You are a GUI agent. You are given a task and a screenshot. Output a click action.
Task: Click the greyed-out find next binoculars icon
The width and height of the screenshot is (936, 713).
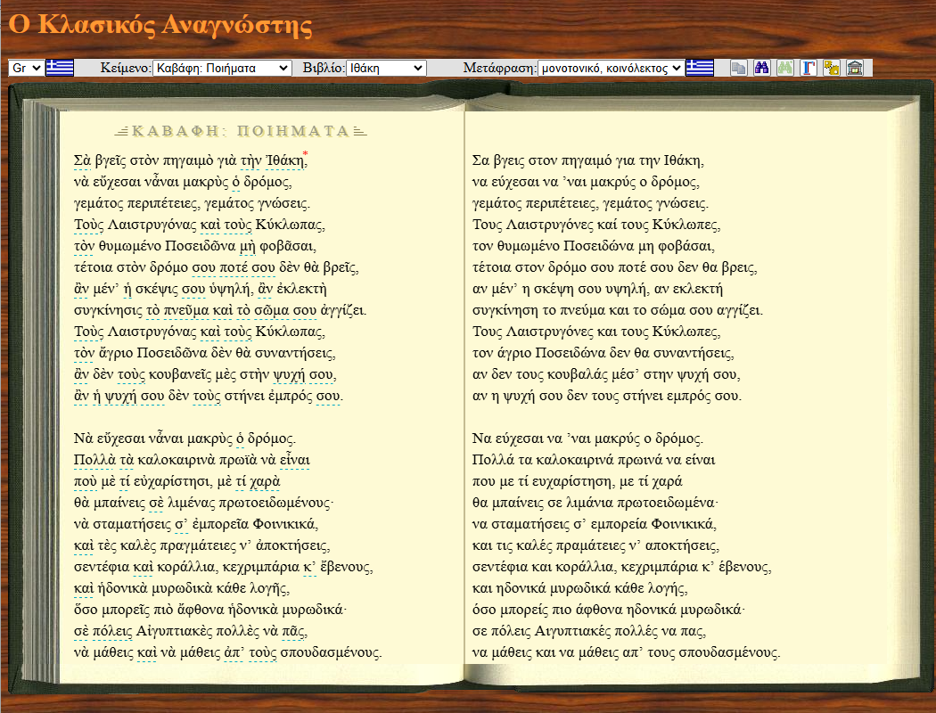click(785, 68)
